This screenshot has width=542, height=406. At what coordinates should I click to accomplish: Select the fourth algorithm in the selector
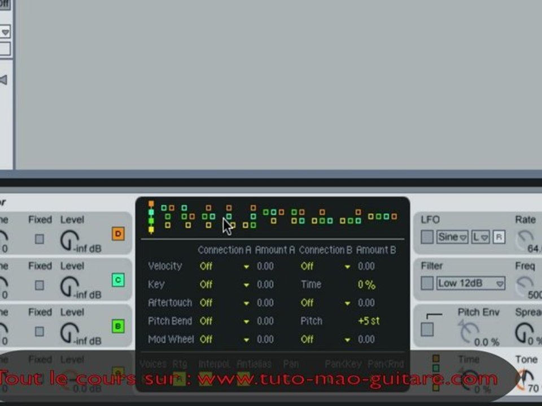pos(208,217)
